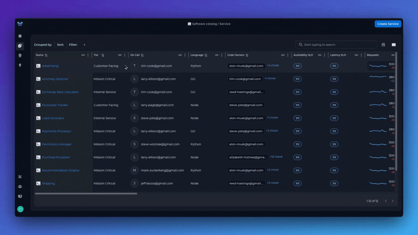Open the Grouped by selector
Screen dimensions: 418x235
click(43, 45)
